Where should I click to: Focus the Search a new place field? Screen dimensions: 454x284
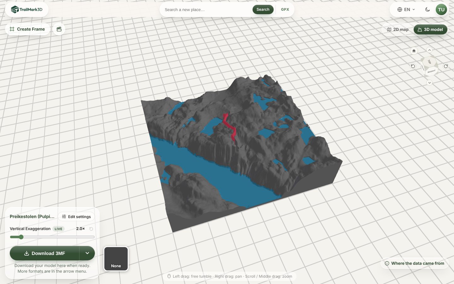pyautogui.click(x=207, y=9)
